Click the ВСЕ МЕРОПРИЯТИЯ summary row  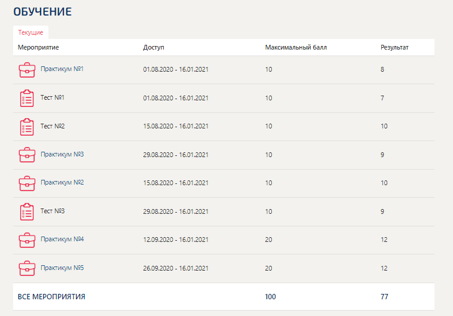click(x=224, y=297)
